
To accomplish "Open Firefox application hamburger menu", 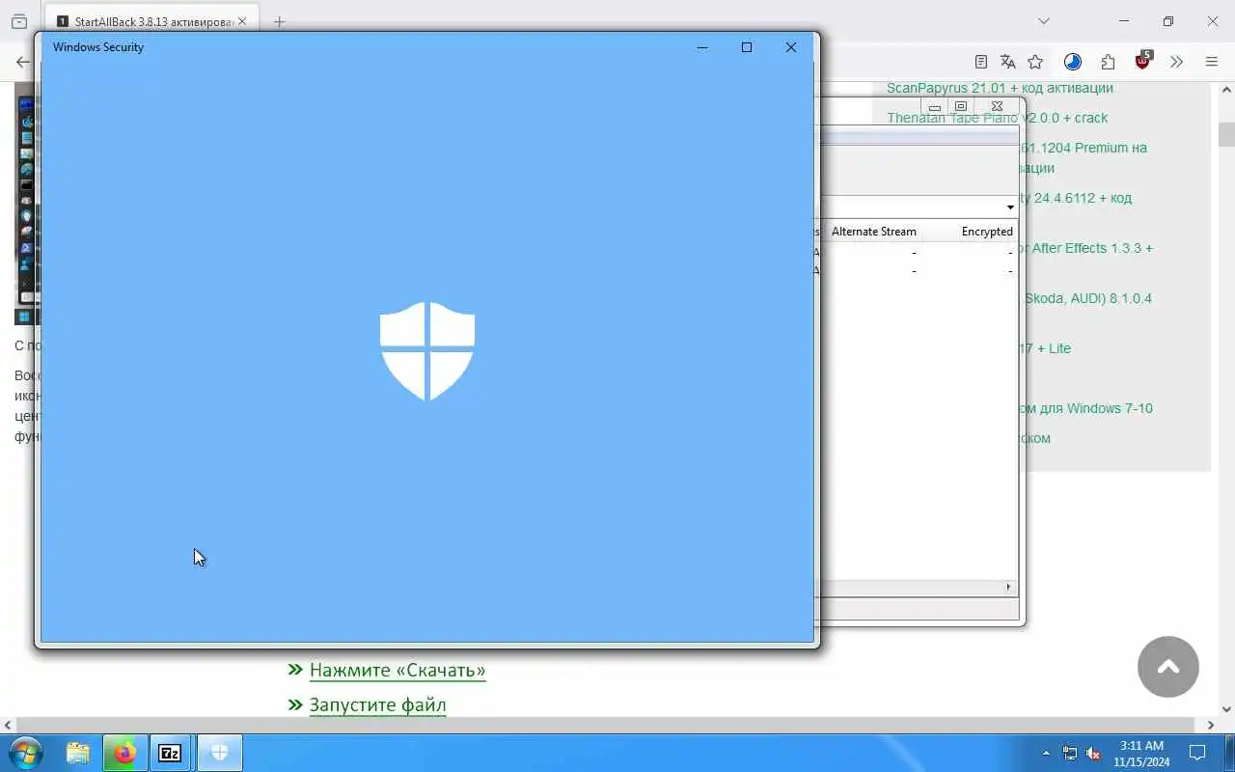I will [x=1212, y=62].
